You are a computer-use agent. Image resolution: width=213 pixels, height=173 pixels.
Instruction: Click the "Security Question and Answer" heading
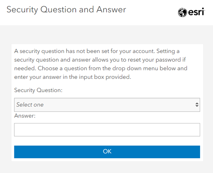pos(66,10)
